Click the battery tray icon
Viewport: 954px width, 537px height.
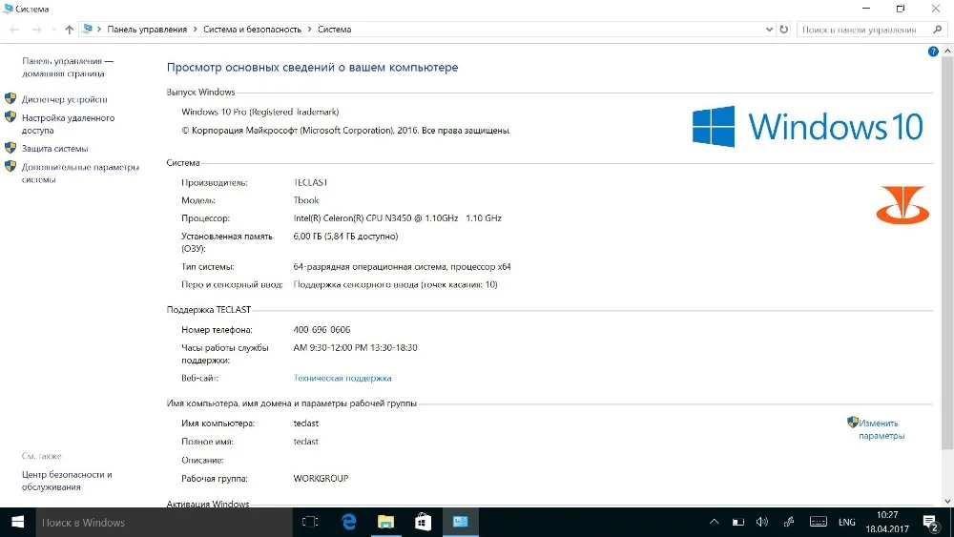click(738, 522)
